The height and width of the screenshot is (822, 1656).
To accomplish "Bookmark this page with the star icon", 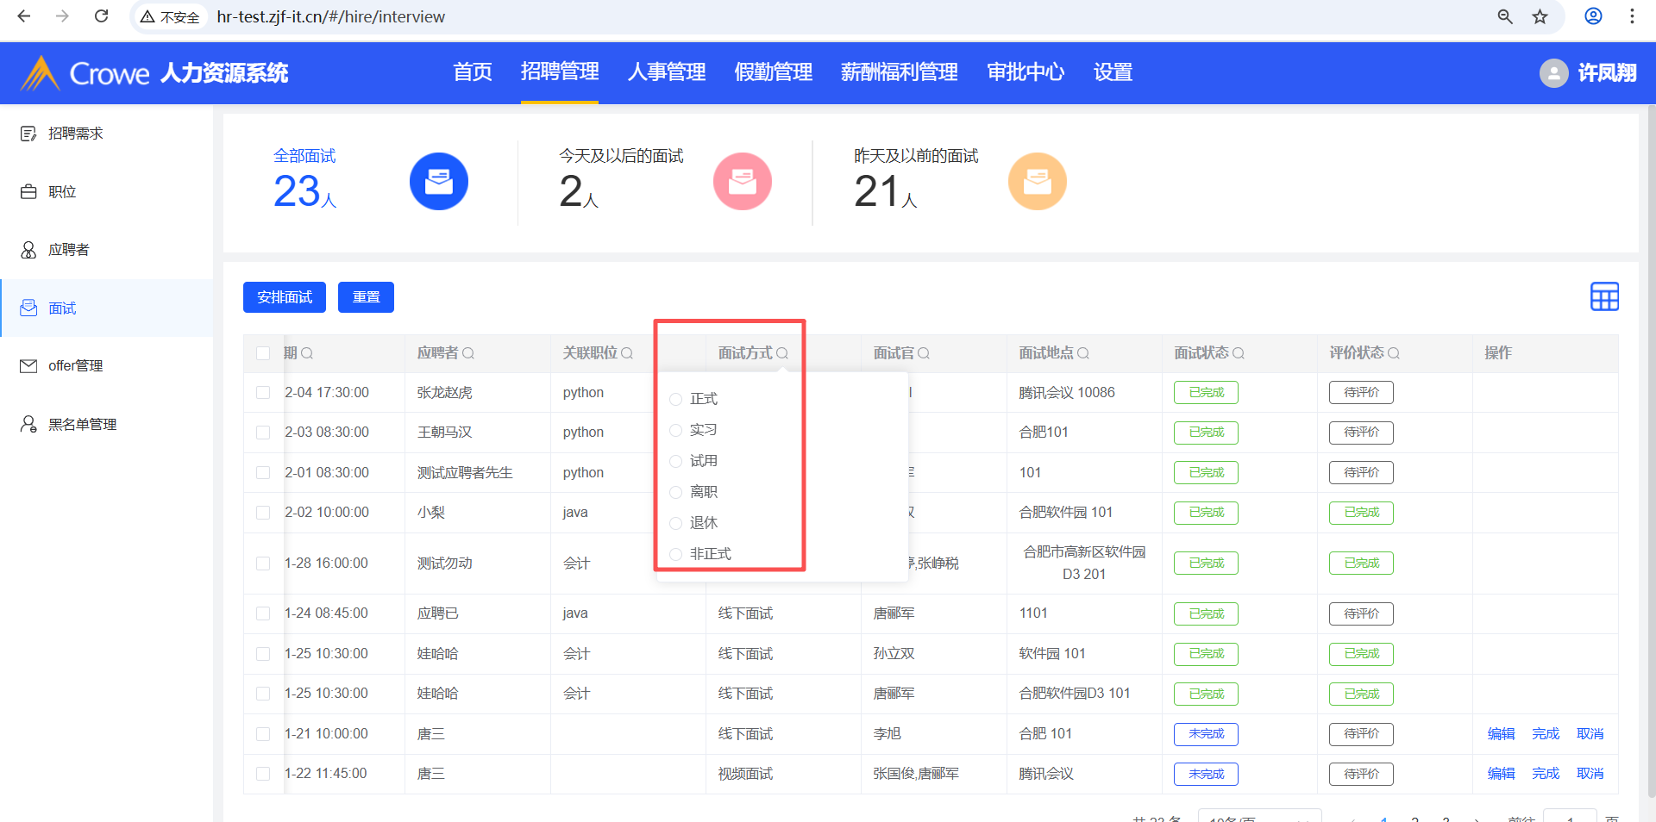I will pyautogui.click(x=1540, y=16).
